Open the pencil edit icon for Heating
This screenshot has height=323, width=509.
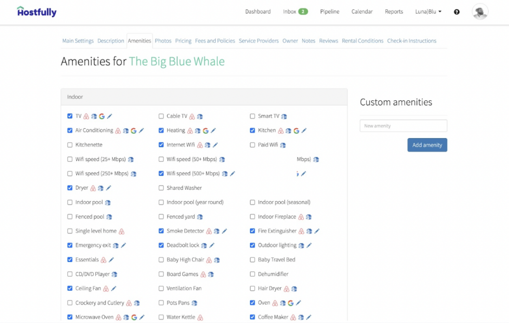pyautogui.click(x=213, y=130)
